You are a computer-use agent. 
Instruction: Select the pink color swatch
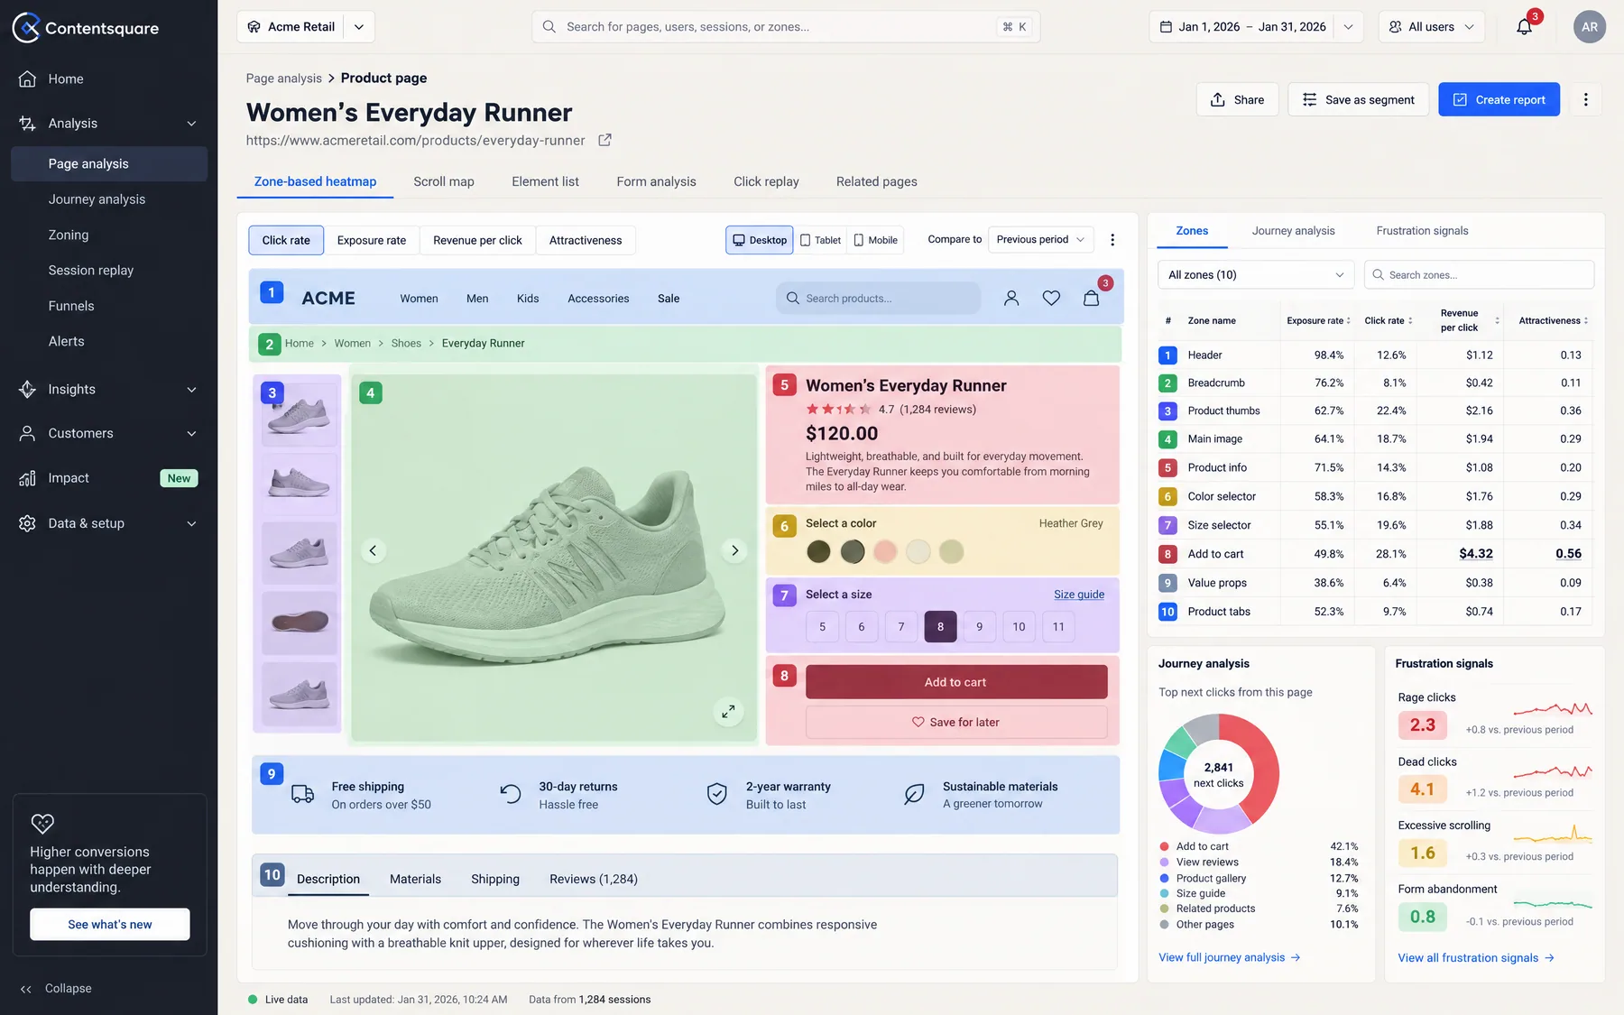pos(885,551)
